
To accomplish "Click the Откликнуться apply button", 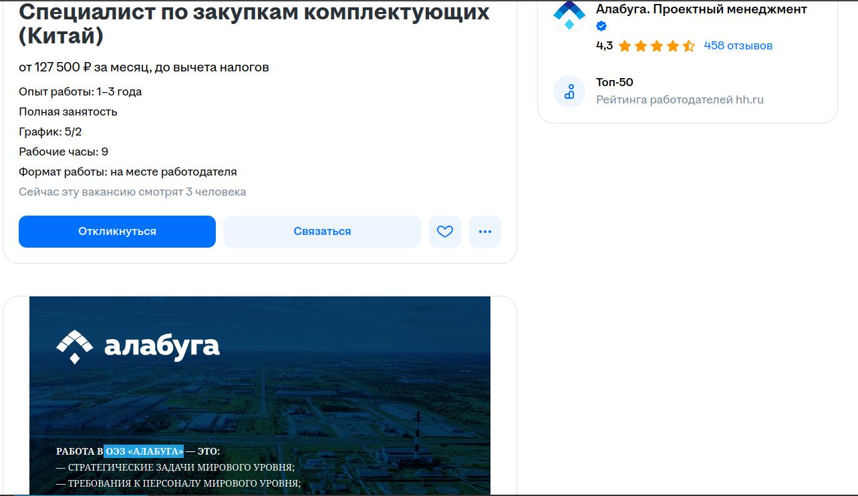I will pos(117,232).
